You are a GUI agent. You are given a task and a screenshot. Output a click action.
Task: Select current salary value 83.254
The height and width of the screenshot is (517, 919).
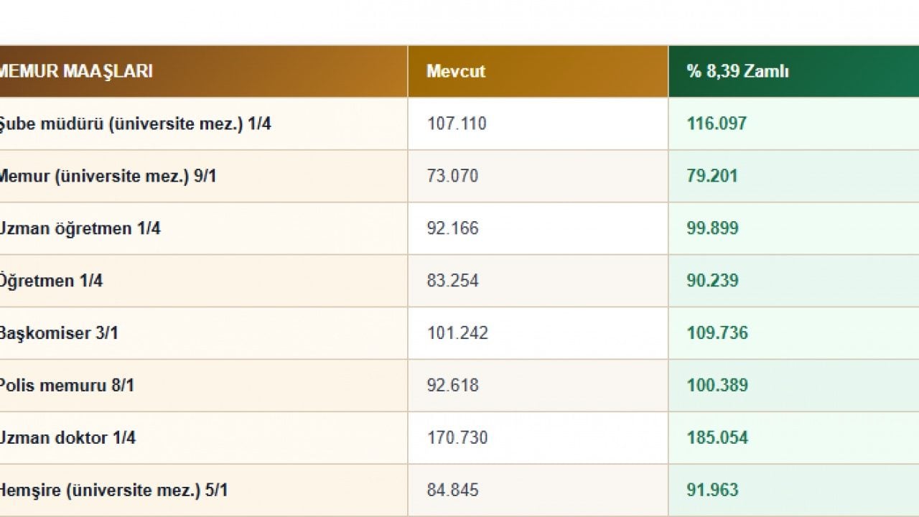pyautogui.click(x=452, y=281)
